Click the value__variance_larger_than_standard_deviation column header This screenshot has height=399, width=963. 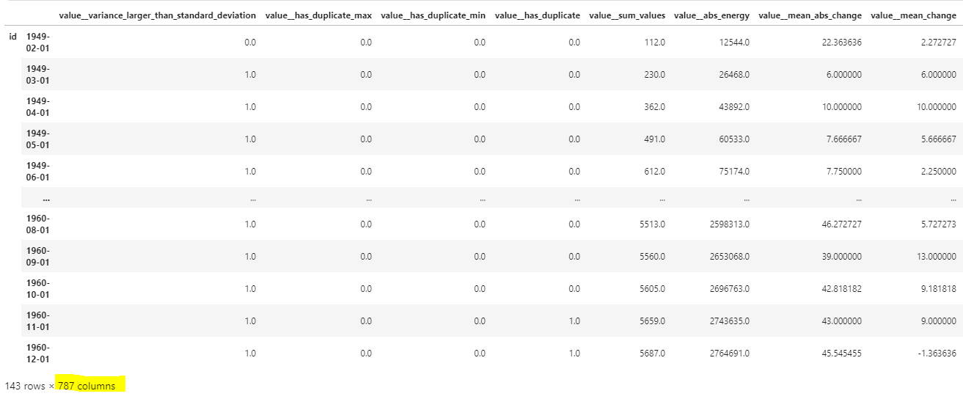pos(157,15)
